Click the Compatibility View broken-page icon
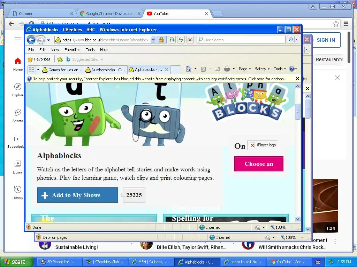 click(172, 40)
